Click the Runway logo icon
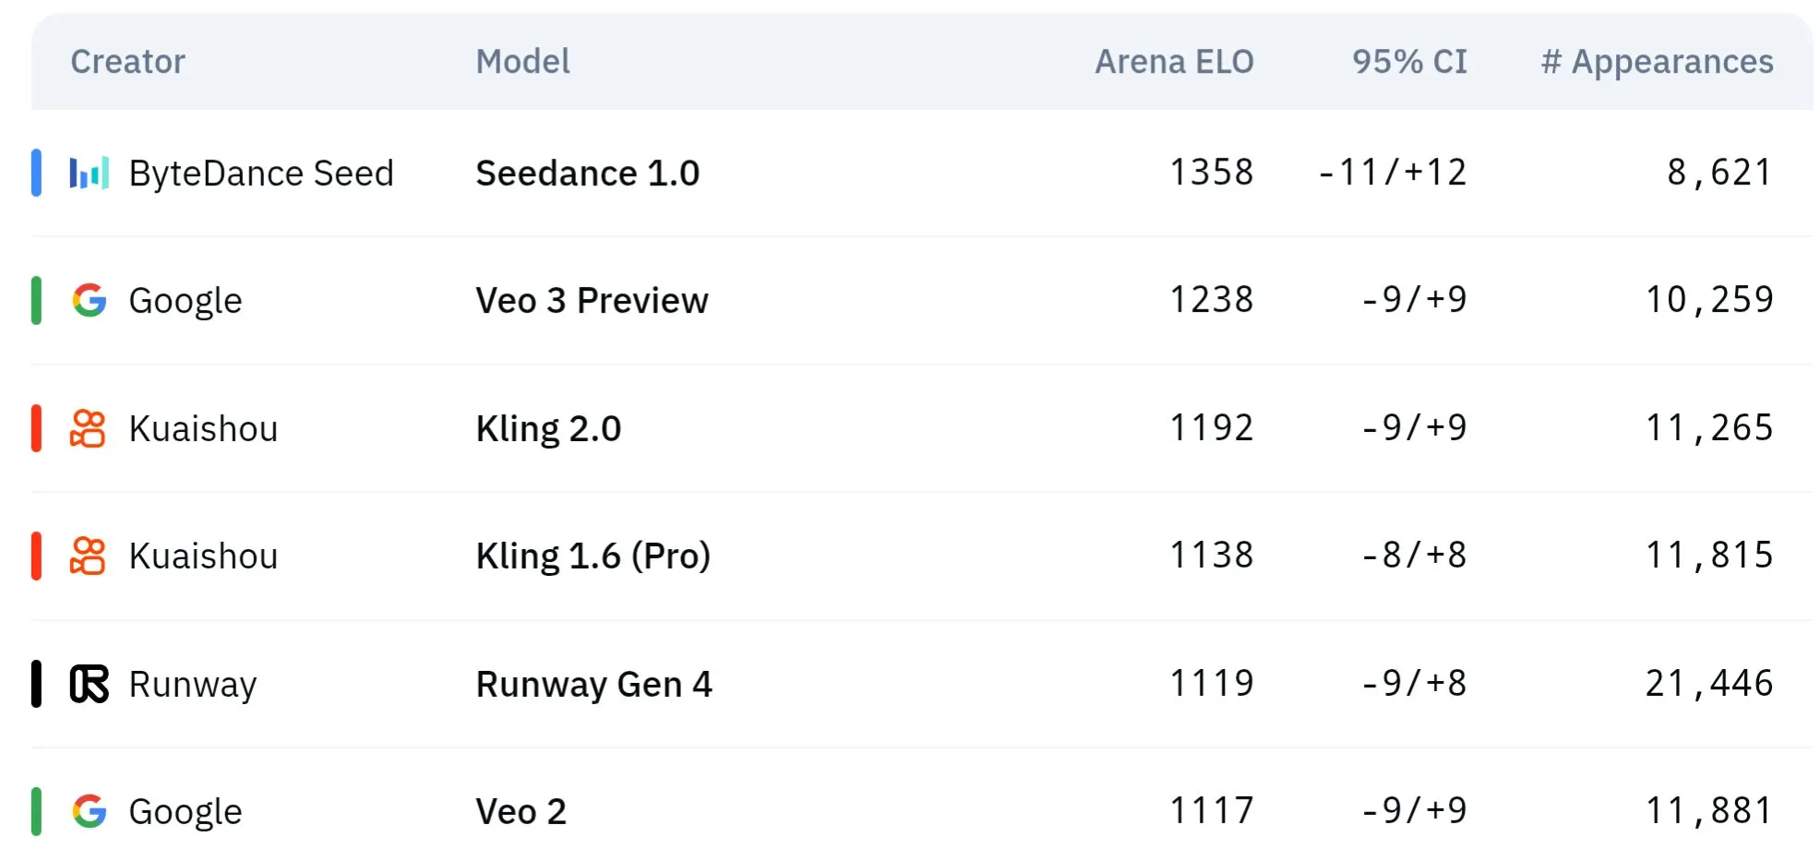Screen dimensions: 1820x861 (90, 684)
